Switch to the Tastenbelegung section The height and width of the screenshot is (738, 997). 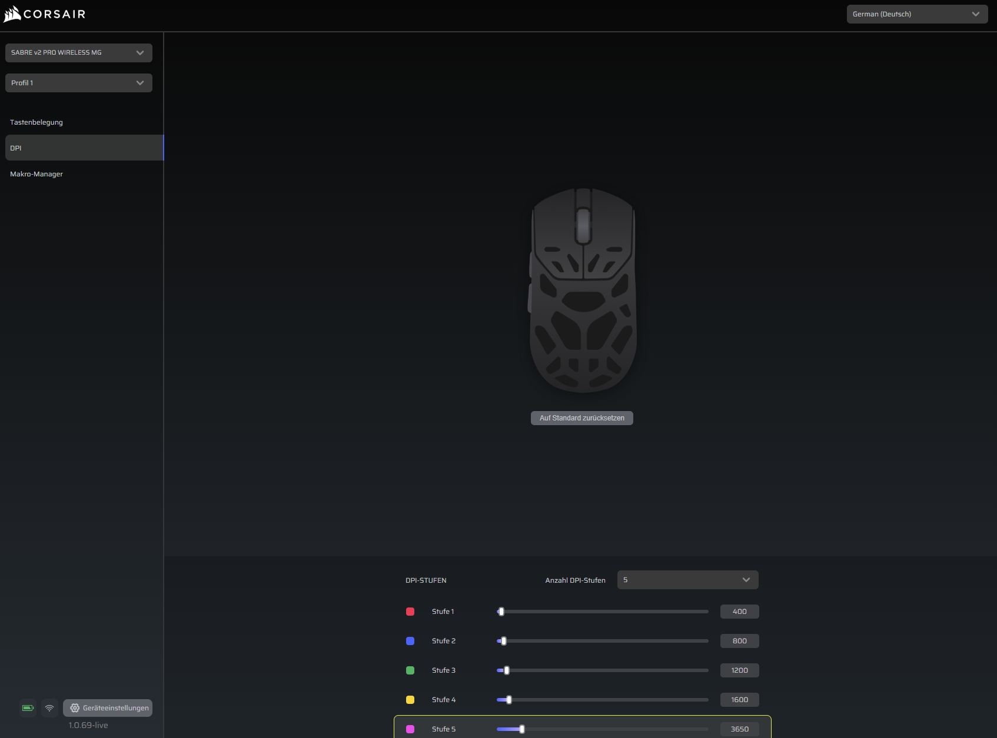[x=36, y=122]
